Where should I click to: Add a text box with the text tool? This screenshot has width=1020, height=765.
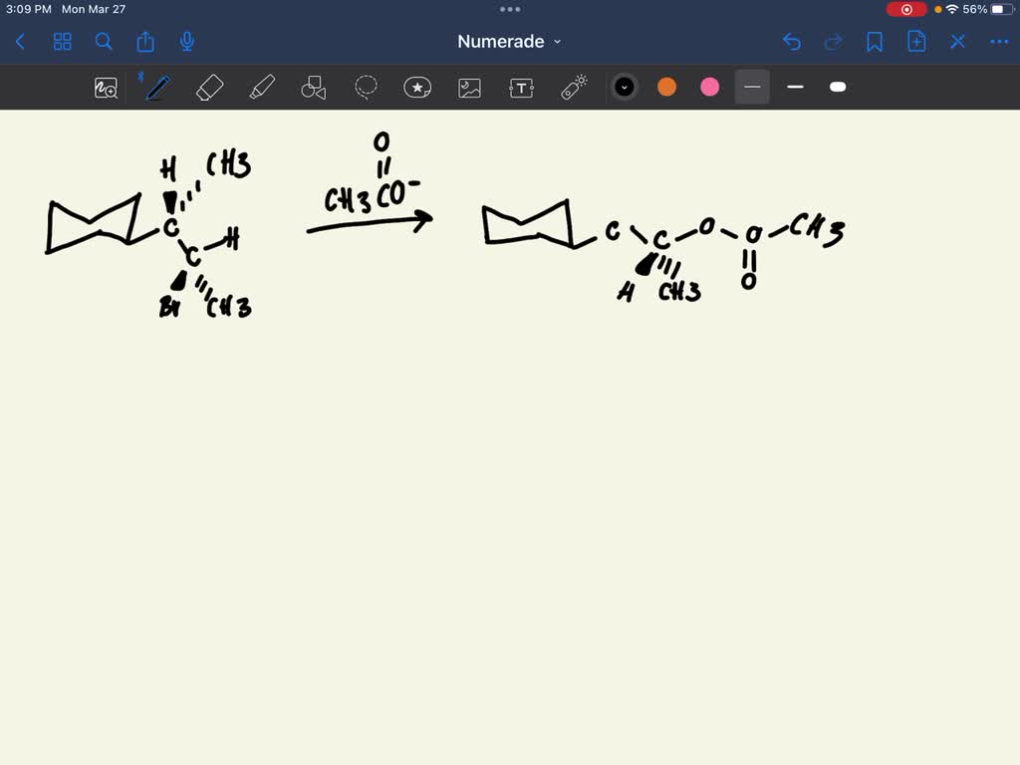[x=521, y=87]
